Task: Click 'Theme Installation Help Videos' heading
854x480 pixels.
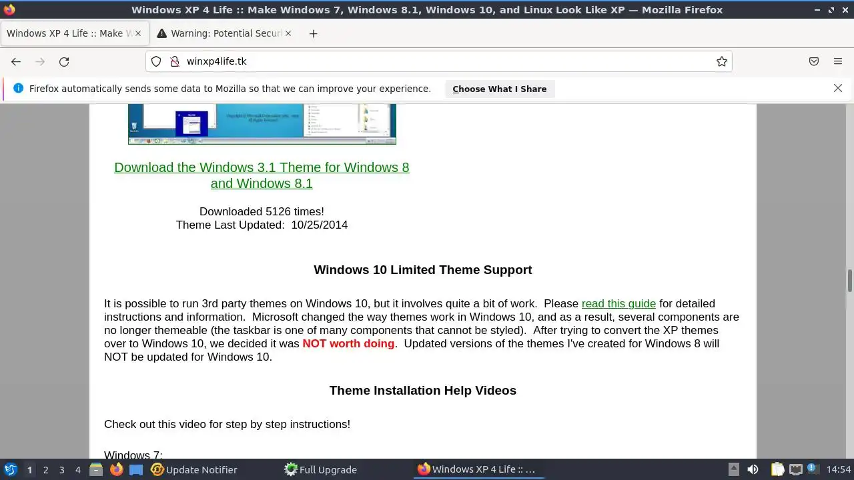Action: [x=423, y=391]
